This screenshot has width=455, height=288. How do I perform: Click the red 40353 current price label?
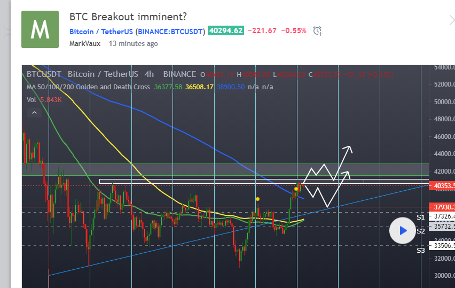tap(442, 186)
